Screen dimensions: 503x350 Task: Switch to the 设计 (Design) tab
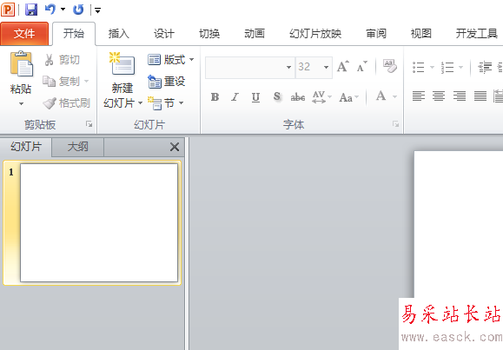tap(164, 33)
